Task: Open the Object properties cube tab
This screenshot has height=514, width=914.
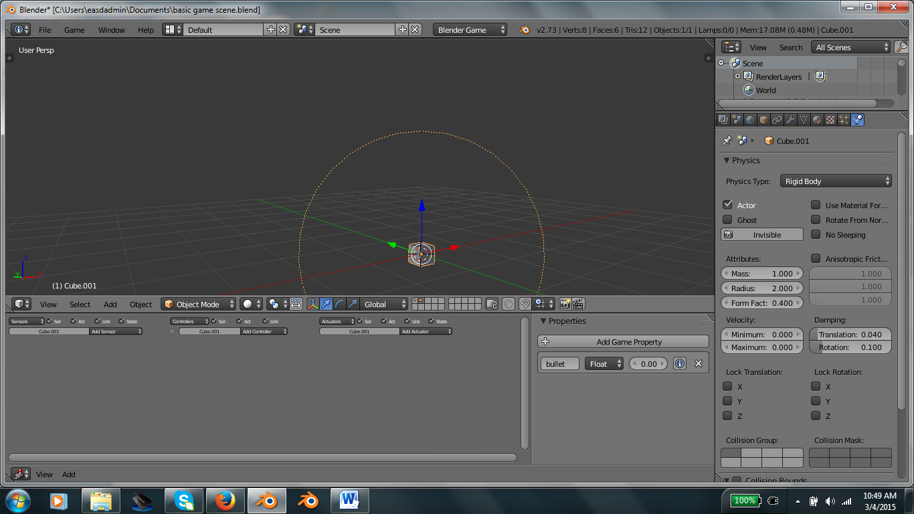Action: click(x=763, y=120)
